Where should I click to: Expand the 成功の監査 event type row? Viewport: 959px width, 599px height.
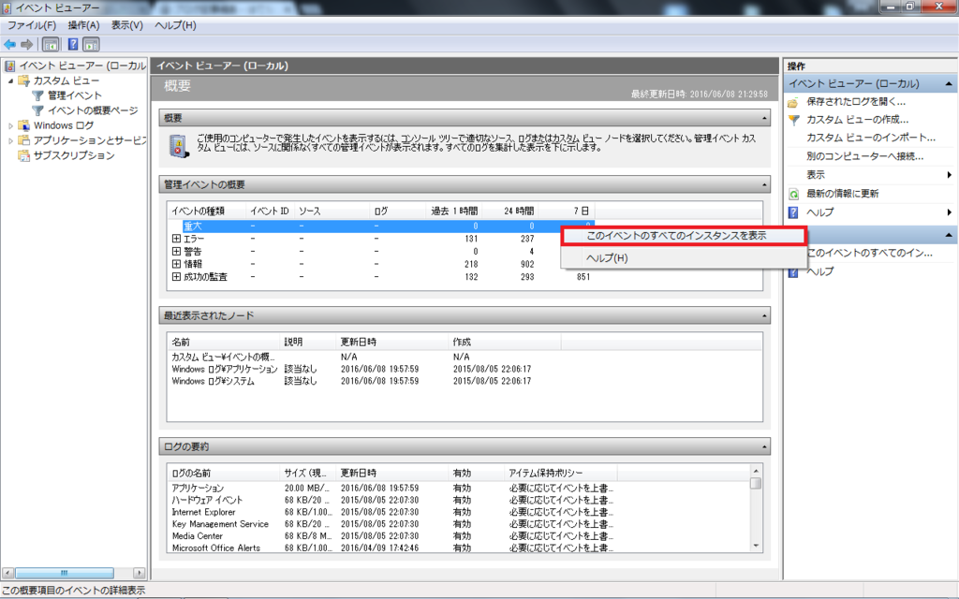pos(176,277)
